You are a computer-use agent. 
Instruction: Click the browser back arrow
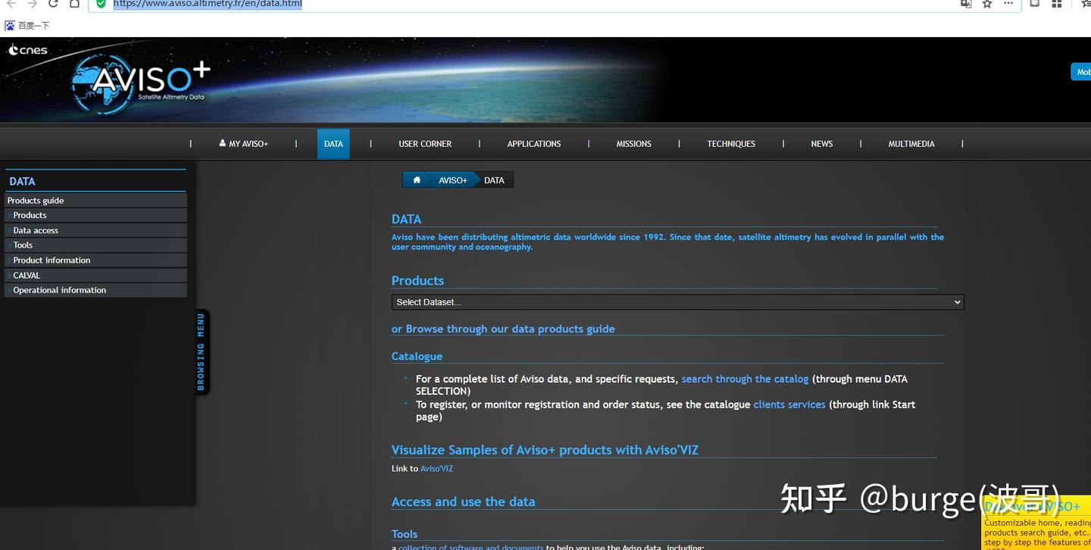tap(11, 4)
